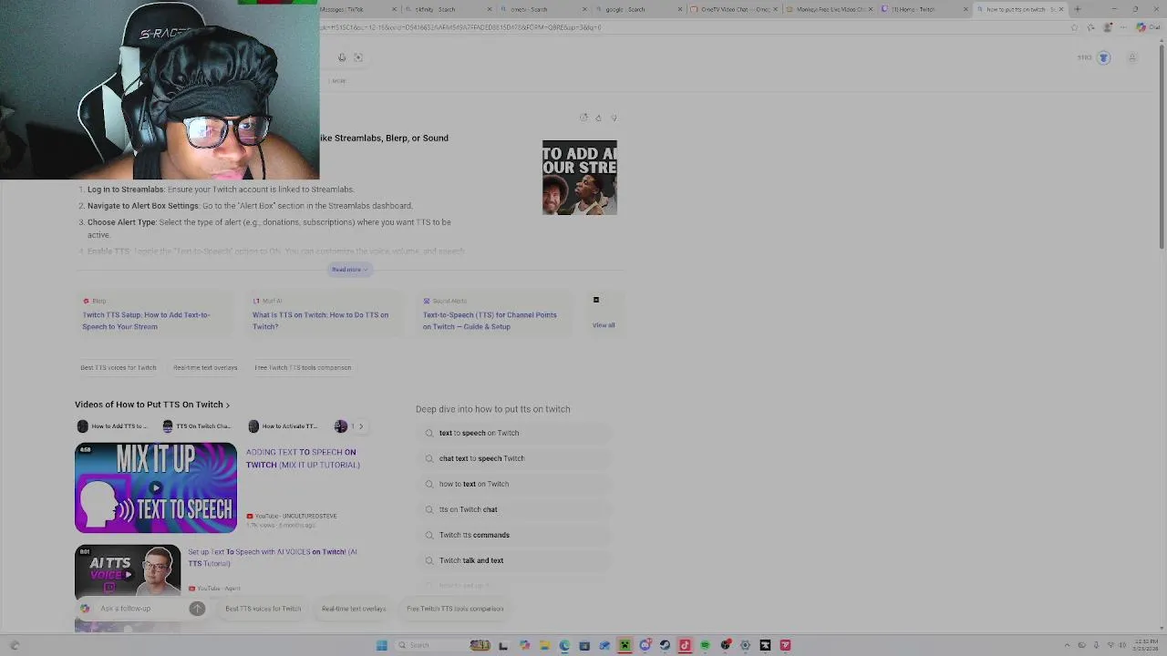Open the Minecraft taskbar icon

click(x=625, y=645)
